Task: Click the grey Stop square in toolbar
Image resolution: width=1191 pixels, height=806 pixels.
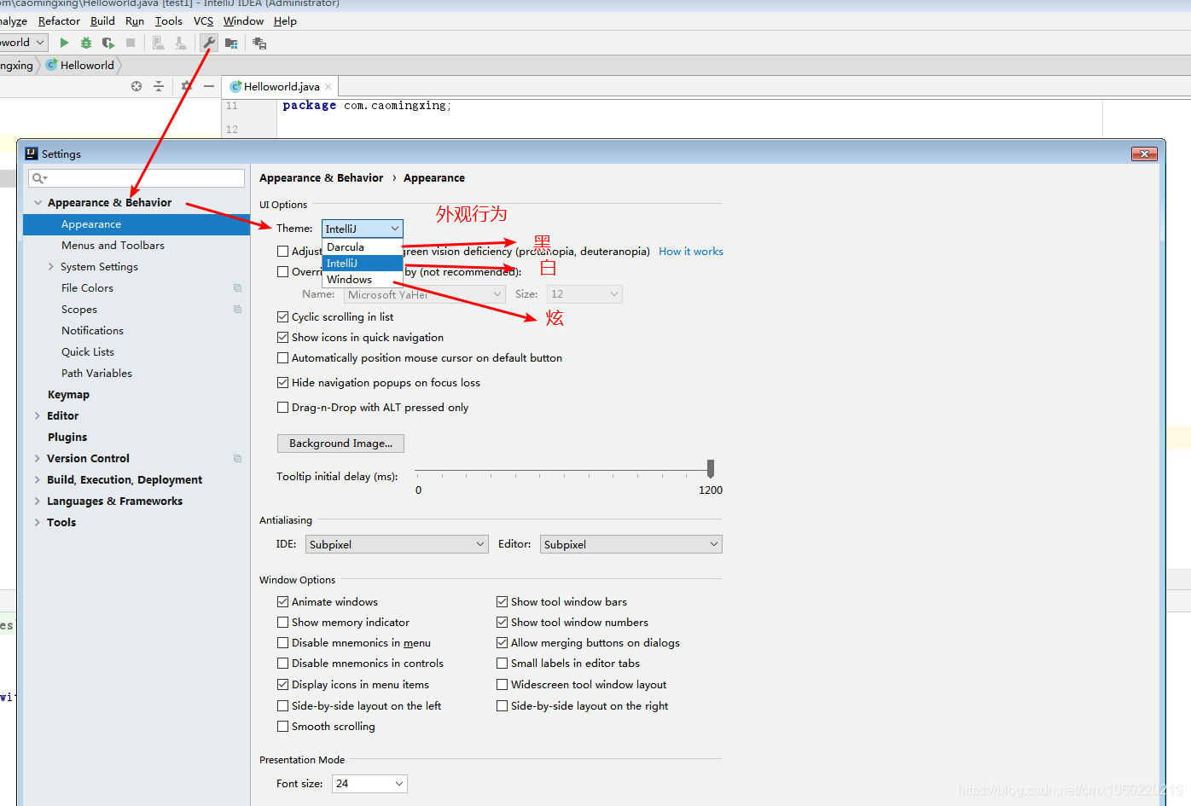Action: tap(131, 43)
